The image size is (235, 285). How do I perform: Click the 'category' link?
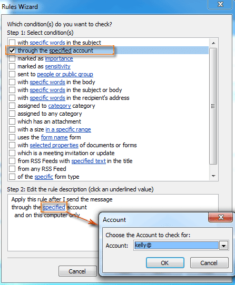(x=60, y=106)
